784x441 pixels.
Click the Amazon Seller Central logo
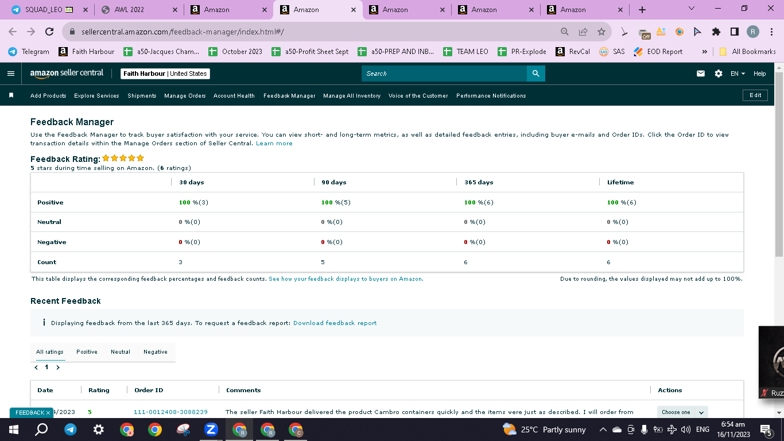coord(67,73)
